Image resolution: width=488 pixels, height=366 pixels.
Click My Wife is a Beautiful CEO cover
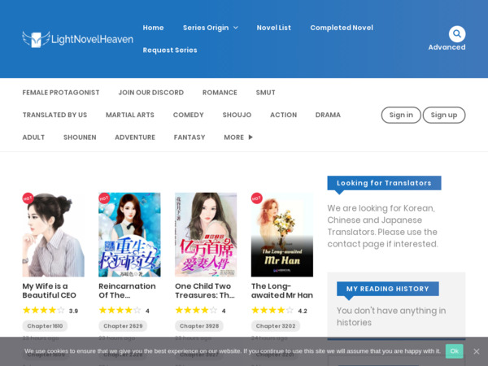click(53, 235)
